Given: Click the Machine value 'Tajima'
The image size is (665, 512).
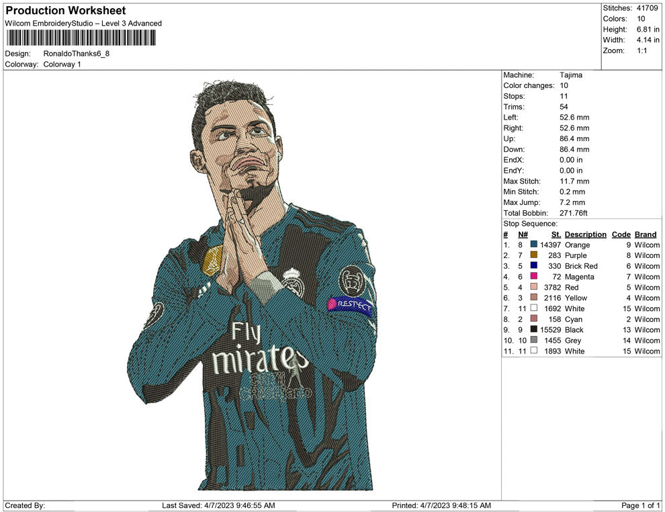Looking at the screenshot, I should [571, 75].
